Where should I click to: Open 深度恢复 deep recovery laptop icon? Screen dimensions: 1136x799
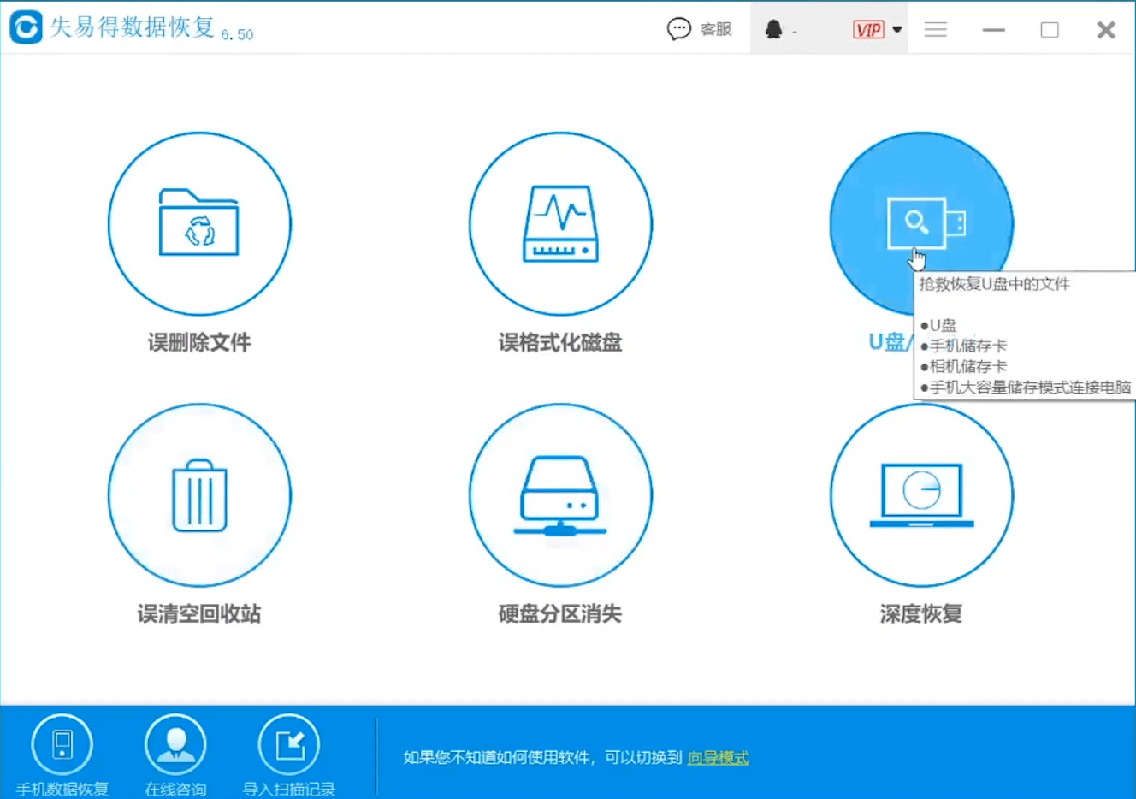(920, 494)
